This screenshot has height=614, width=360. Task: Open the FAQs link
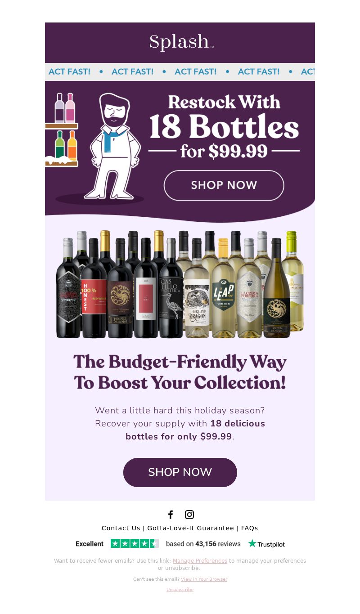coord(250,528)
